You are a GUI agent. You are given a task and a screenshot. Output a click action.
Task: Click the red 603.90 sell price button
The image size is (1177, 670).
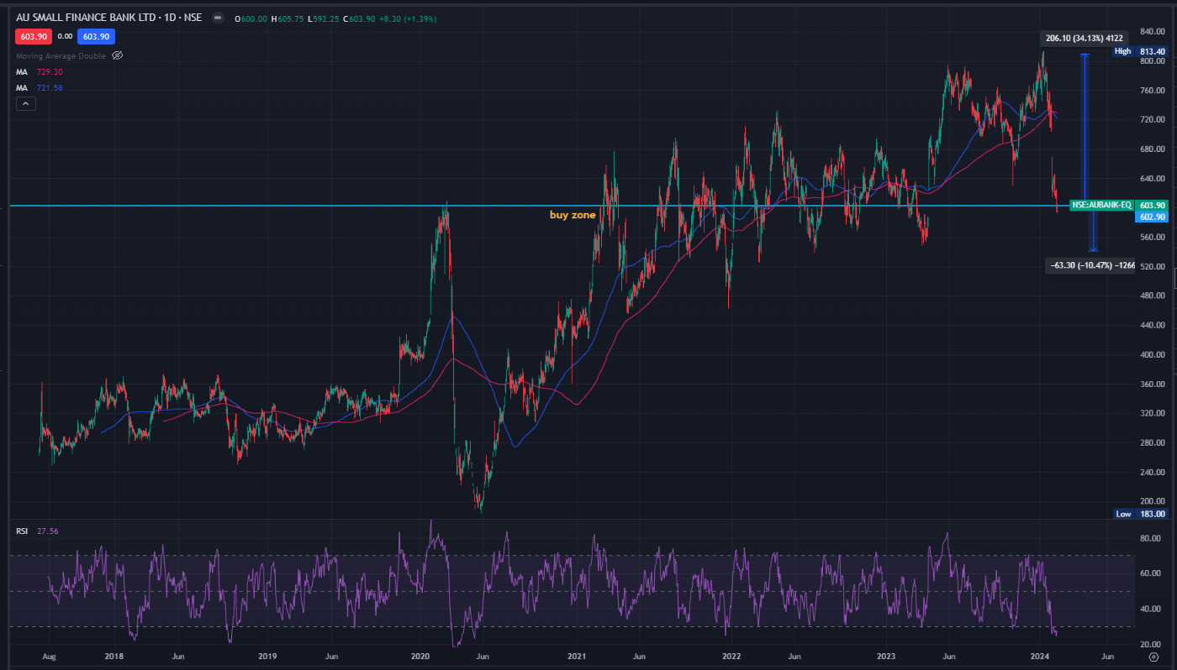pyautogui.click(x=32, y=36)
